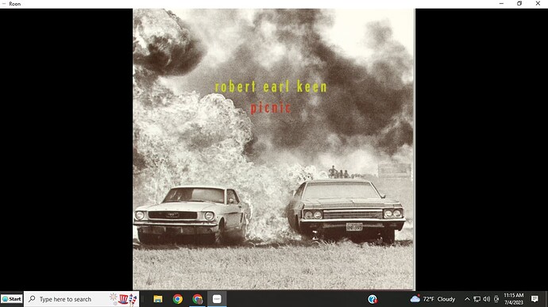
Task: Open the July 4th search highlight icon
Action: pos(123,299)
